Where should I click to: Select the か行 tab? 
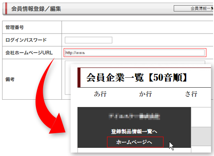coord(146,94)
